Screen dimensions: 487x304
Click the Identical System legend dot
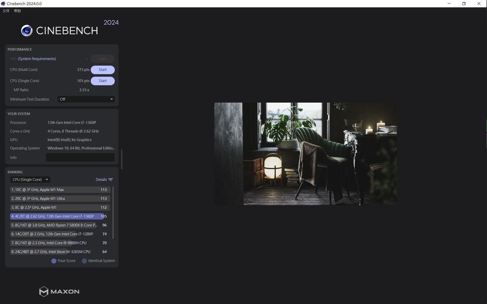[x=84, y=261]
